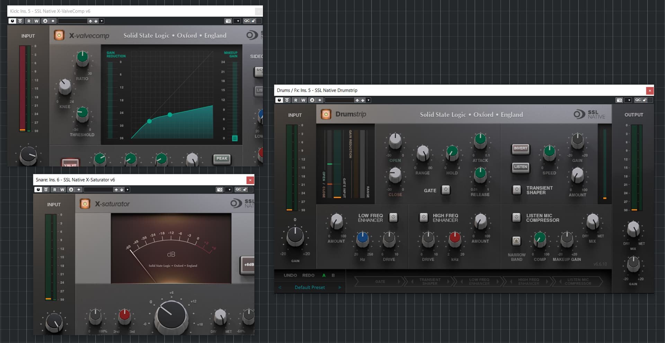The width and height of the screenshot is (665, 343).
Task: Click Read automation R in Kick X-ValveComp window
Action: click(x=29, y=21)
